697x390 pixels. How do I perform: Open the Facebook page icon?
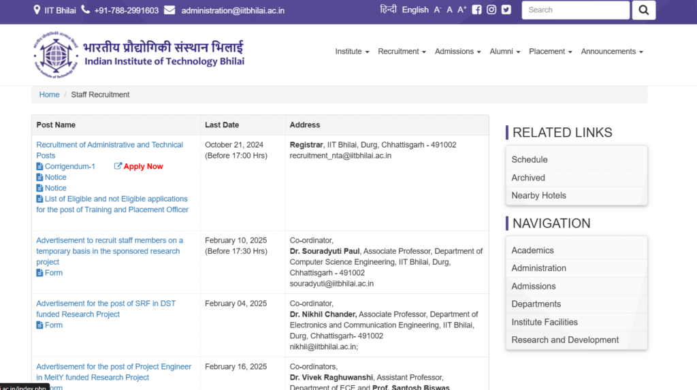click(x=476, y=10)
